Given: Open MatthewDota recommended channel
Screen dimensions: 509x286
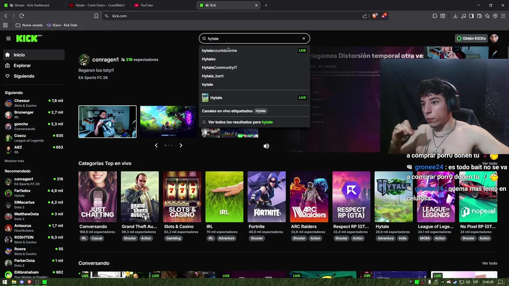Looking at the screenshot, I should pyautogui.click(x=34, y=216).
